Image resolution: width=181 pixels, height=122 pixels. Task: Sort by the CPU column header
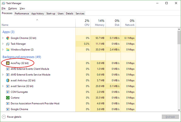(x=83, y=23)
